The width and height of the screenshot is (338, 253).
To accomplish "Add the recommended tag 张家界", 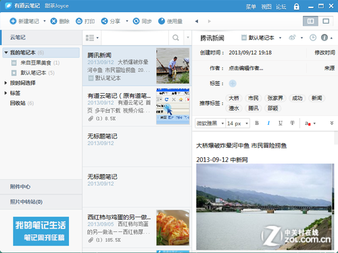I will point(275,99).
